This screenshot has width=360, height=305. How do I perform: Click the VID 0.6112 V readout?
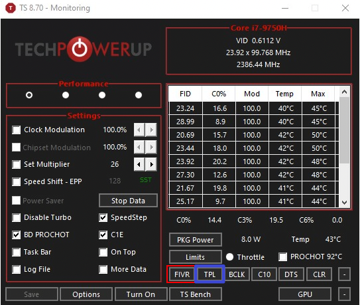tap(259, 41)
